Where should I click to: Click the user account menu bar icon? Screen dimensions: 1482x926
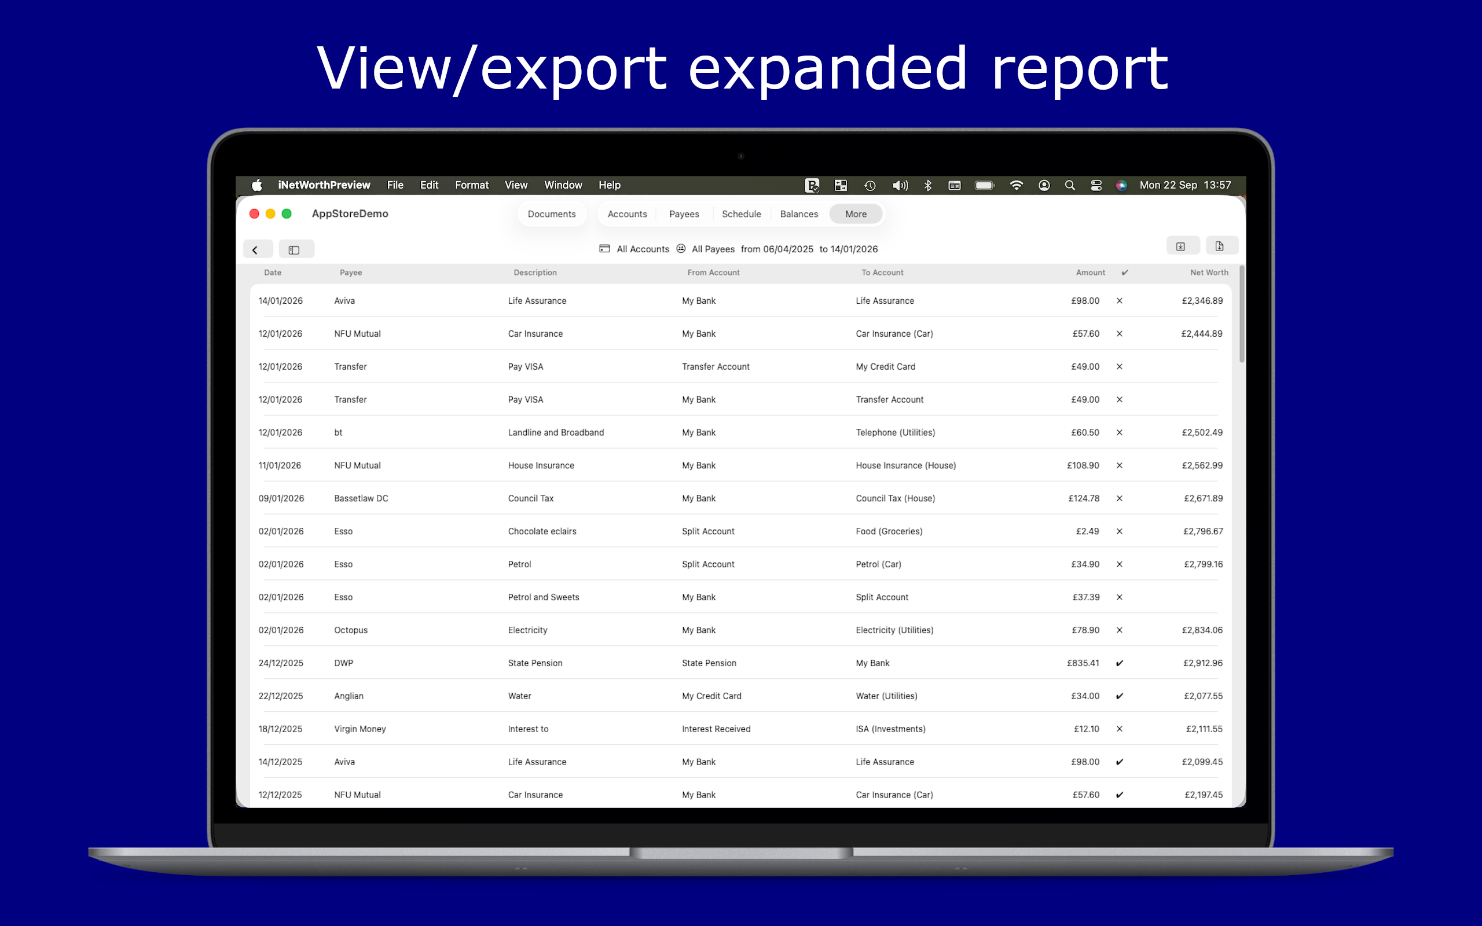click(1044, 185)
